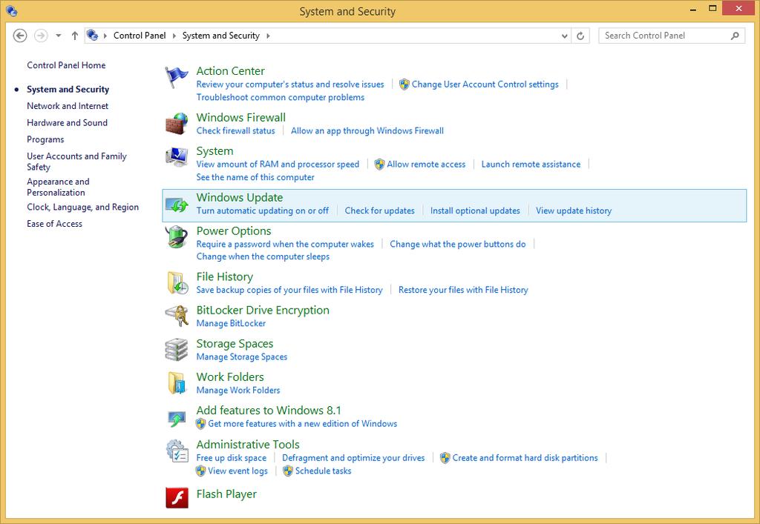Open User Accounts and Family Safety

76,162
